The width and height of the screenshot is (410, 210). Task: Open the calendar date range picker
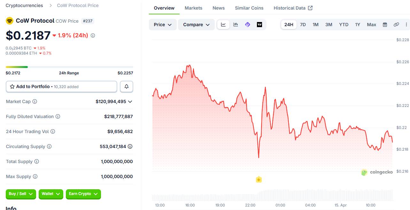coord(385,25)
